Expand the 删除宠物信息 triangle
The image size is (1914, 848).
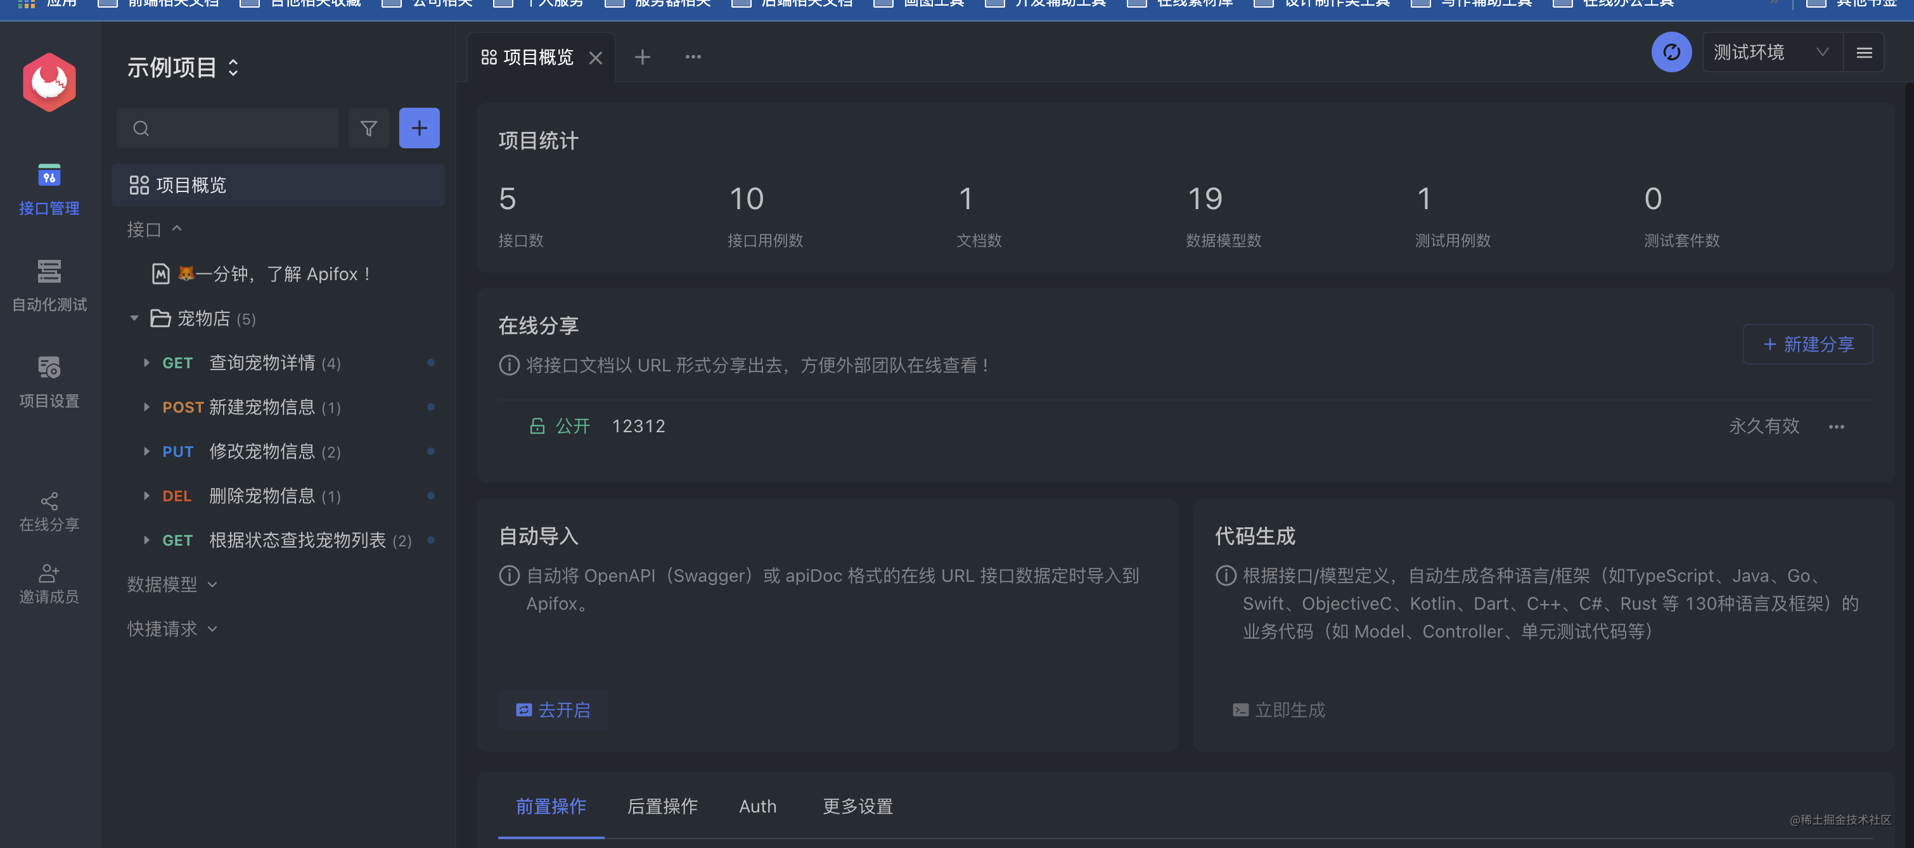(146, 496)
